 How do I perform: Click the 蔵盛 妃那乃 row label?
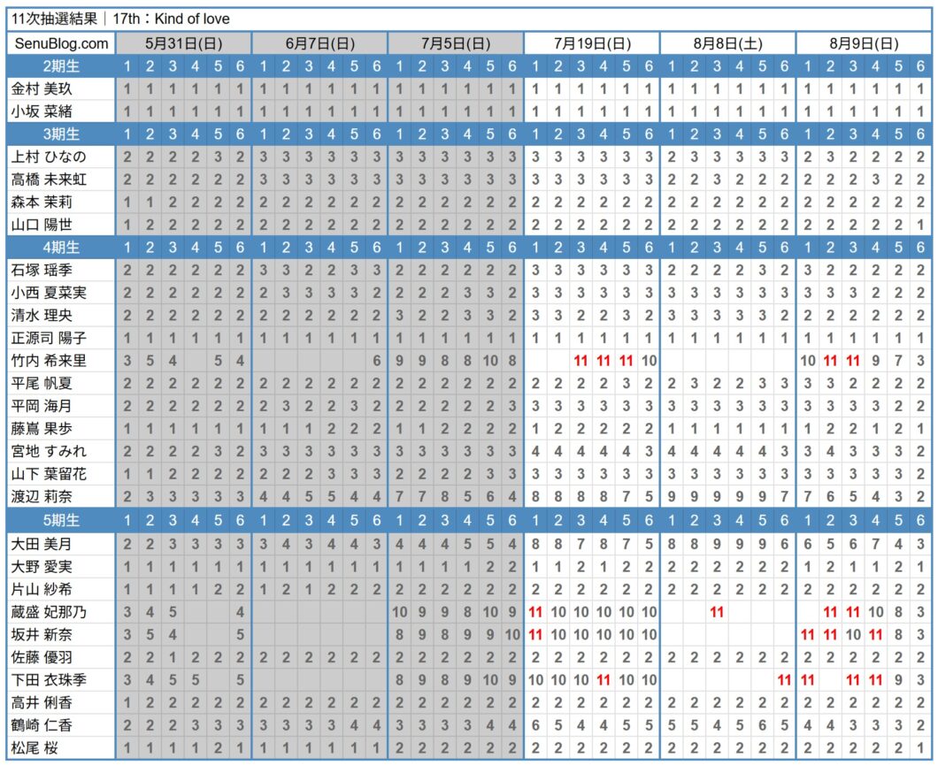(49, 612)
